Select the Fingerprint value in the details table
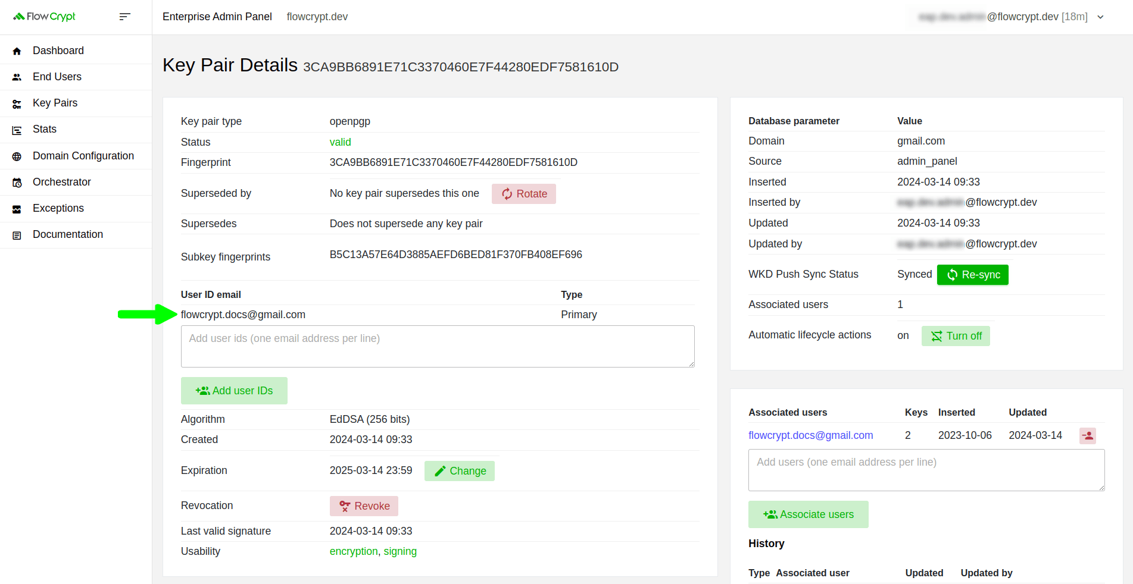This screenshot has width=1133, height=584. point(454,162)
